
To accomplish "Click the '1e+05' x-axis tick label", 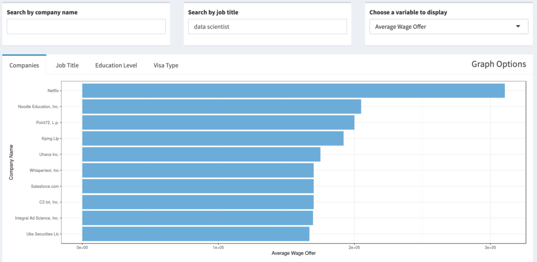I will pos(218,247).
